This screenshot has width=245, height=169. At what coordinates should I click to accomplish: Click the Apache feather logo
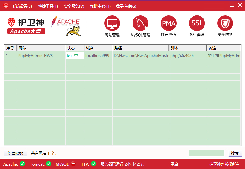point(65,22)
